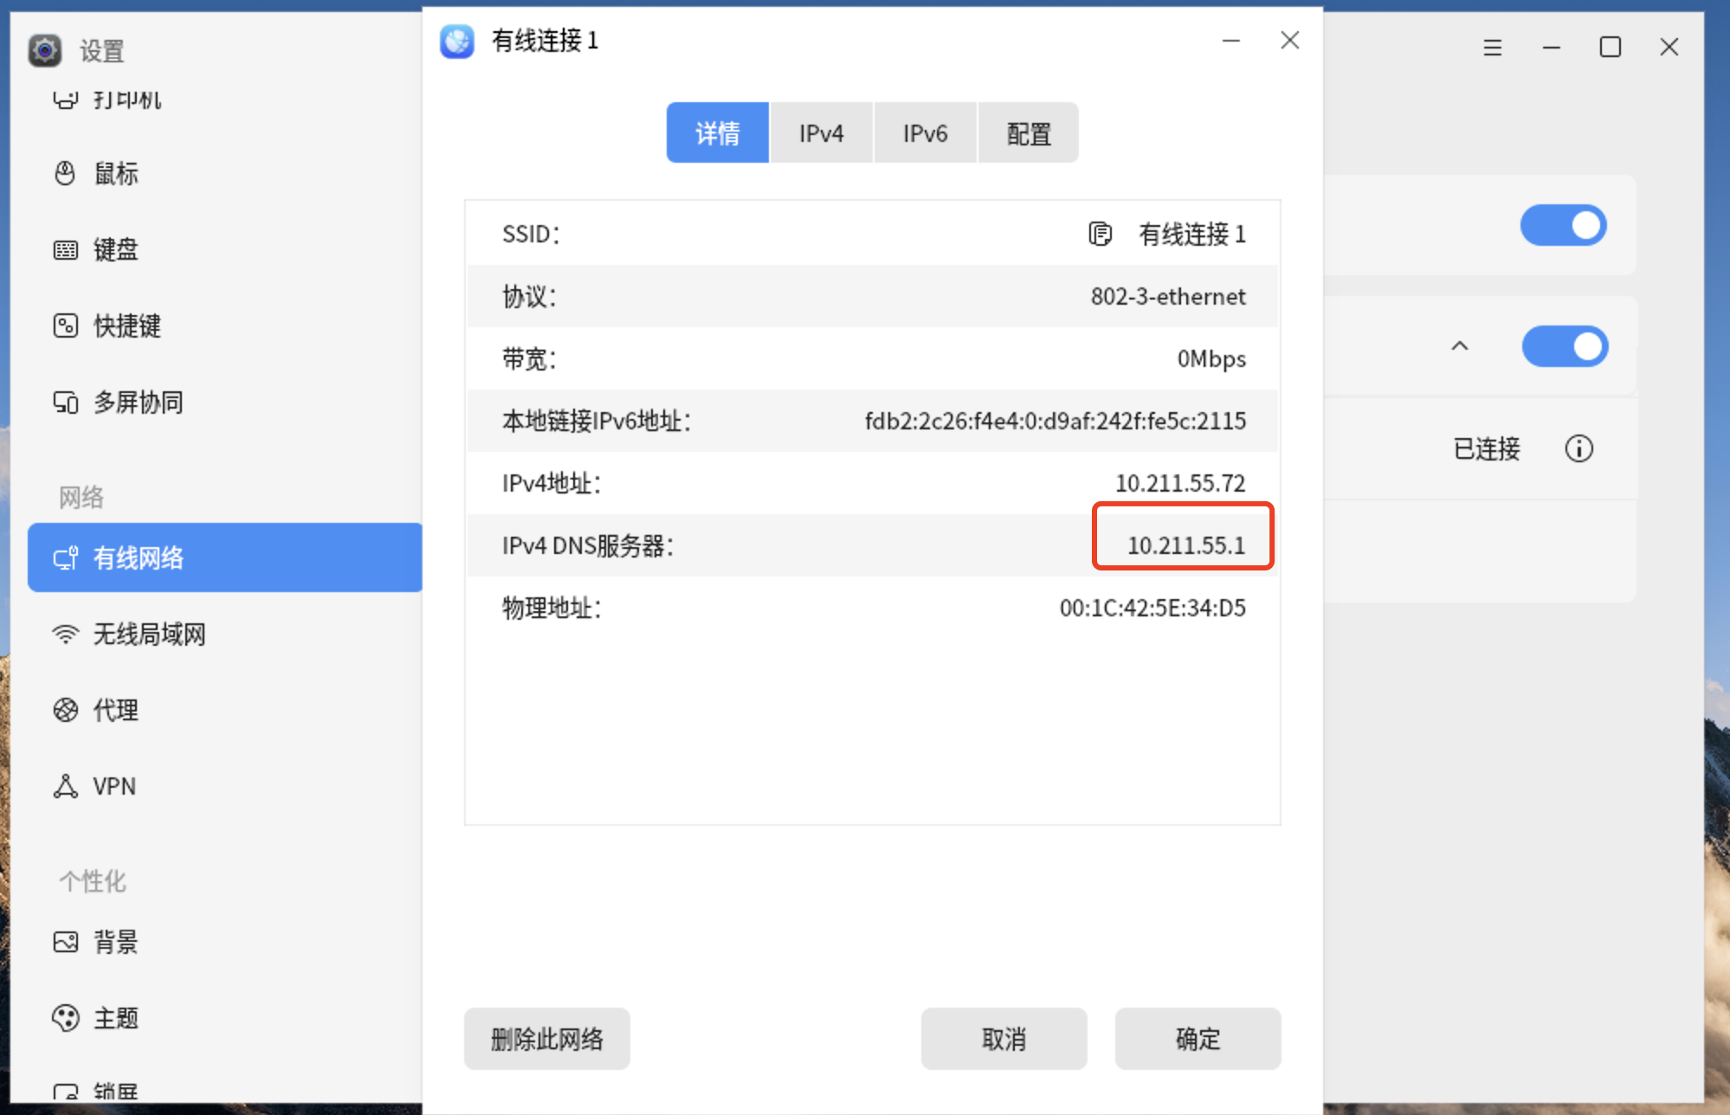Viewport: 1730px width, 1115px height.
Task: Switch to the IPv6 tab
Action: pos(925,133)
